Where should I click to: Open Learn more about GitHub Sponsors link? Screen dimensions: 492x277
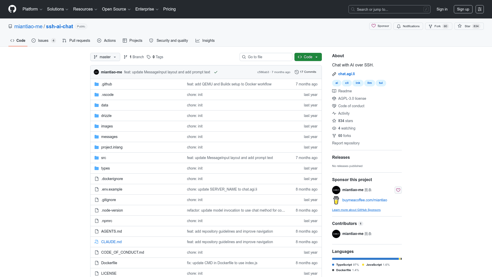tap(356, 210)
